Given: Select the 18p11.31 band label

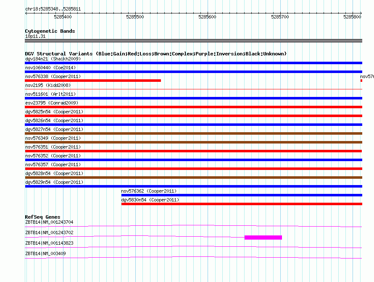Looking at the screenshot, I should (35, 36).
